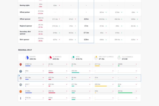Click the green arrow beside £6.3m
This screenshot has width=159, height=106.
137,26
